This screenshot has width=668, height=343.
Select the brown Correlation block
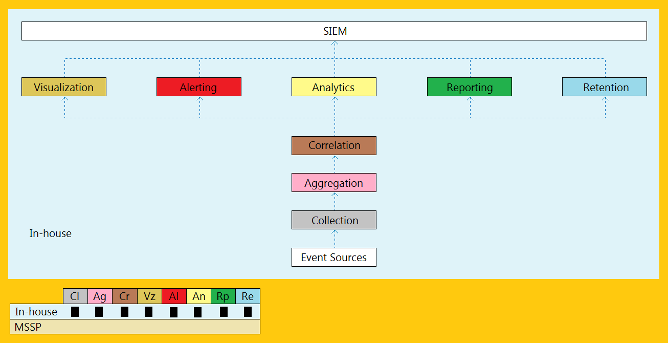coord(334,145)
